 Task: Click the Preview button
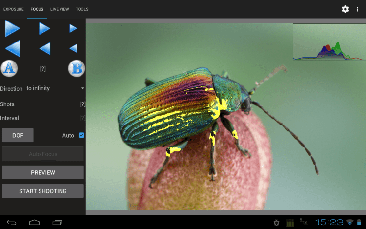tap(43, 172)
